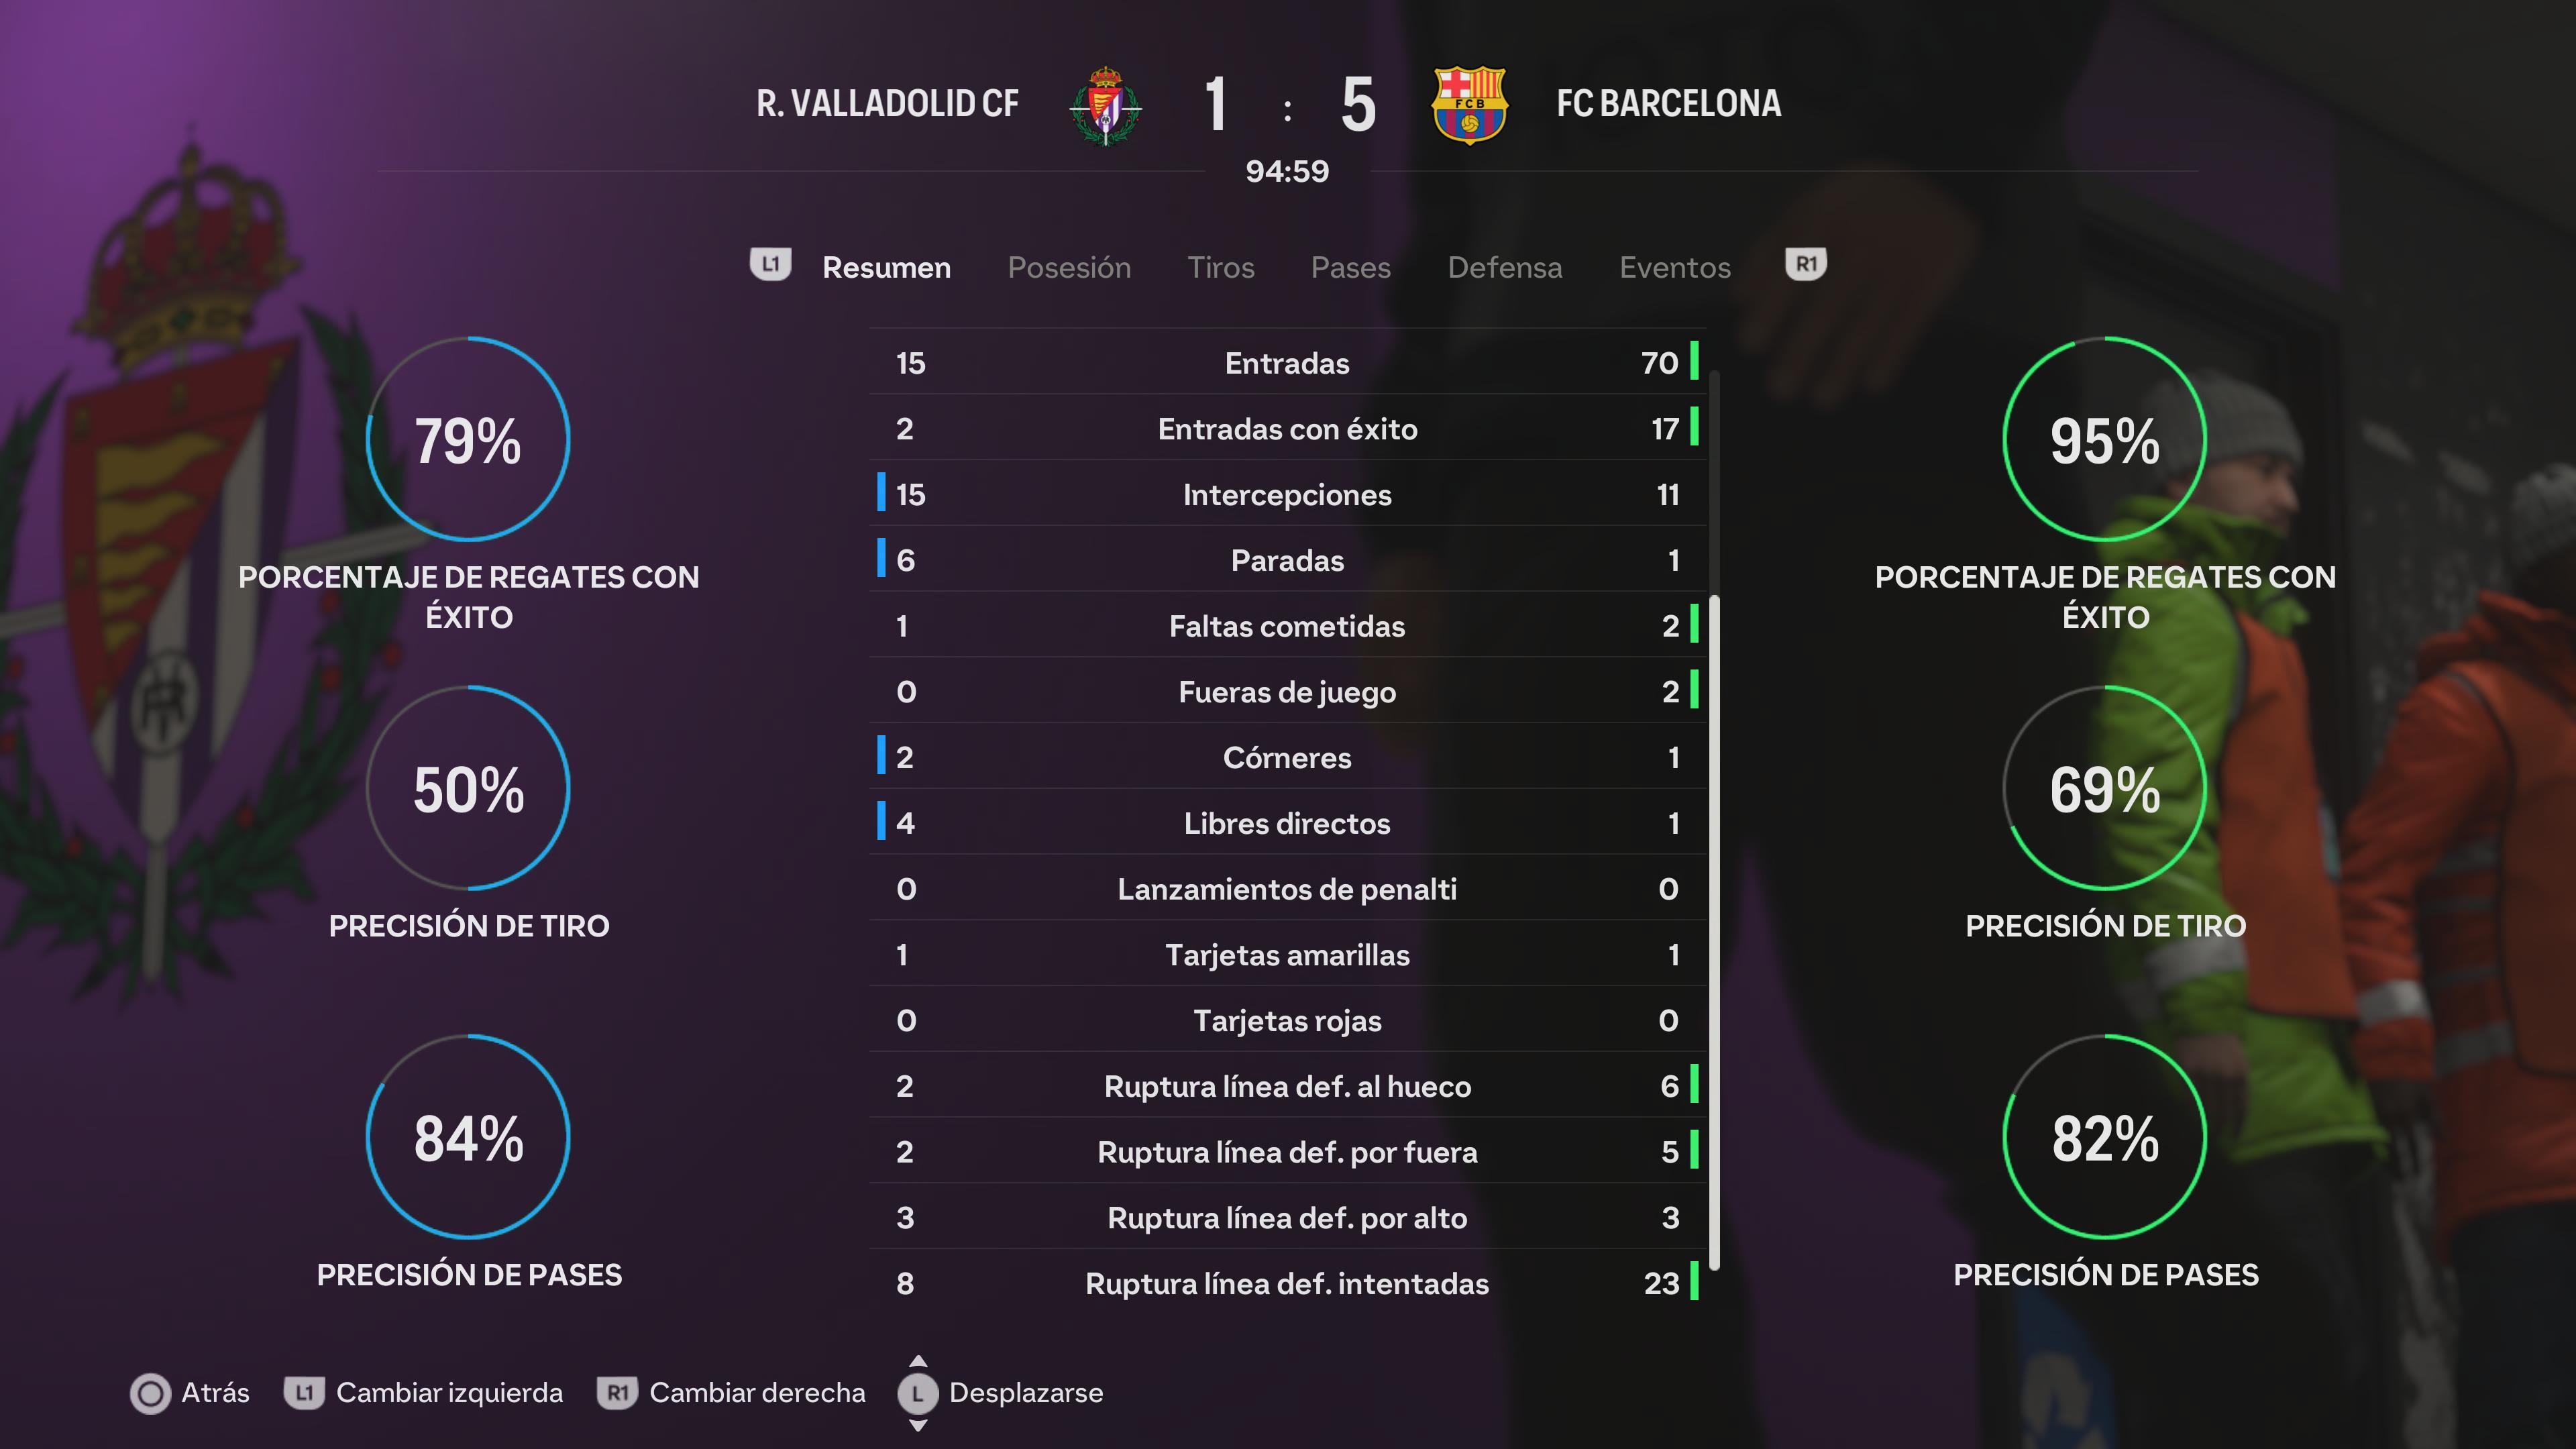Viewport: 2576px width, 1449px height.
Task: Switch to the Tiros tab
Action: 1221,267
